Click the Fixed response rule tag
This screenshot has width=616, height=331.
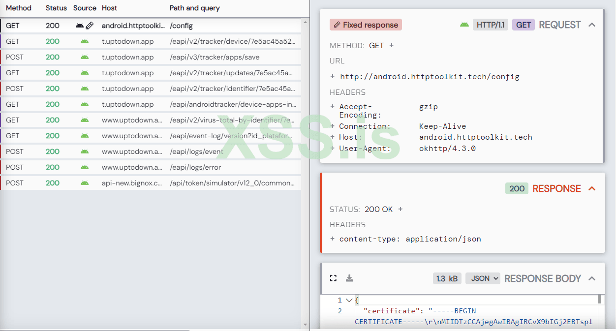click(366, 25)
